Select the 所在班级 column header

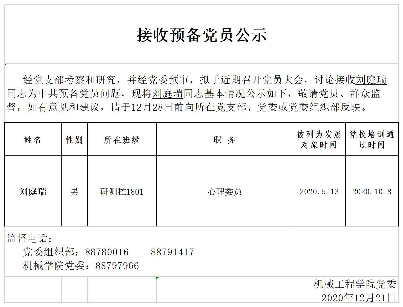pyautogui.click(x=122, y=140)
